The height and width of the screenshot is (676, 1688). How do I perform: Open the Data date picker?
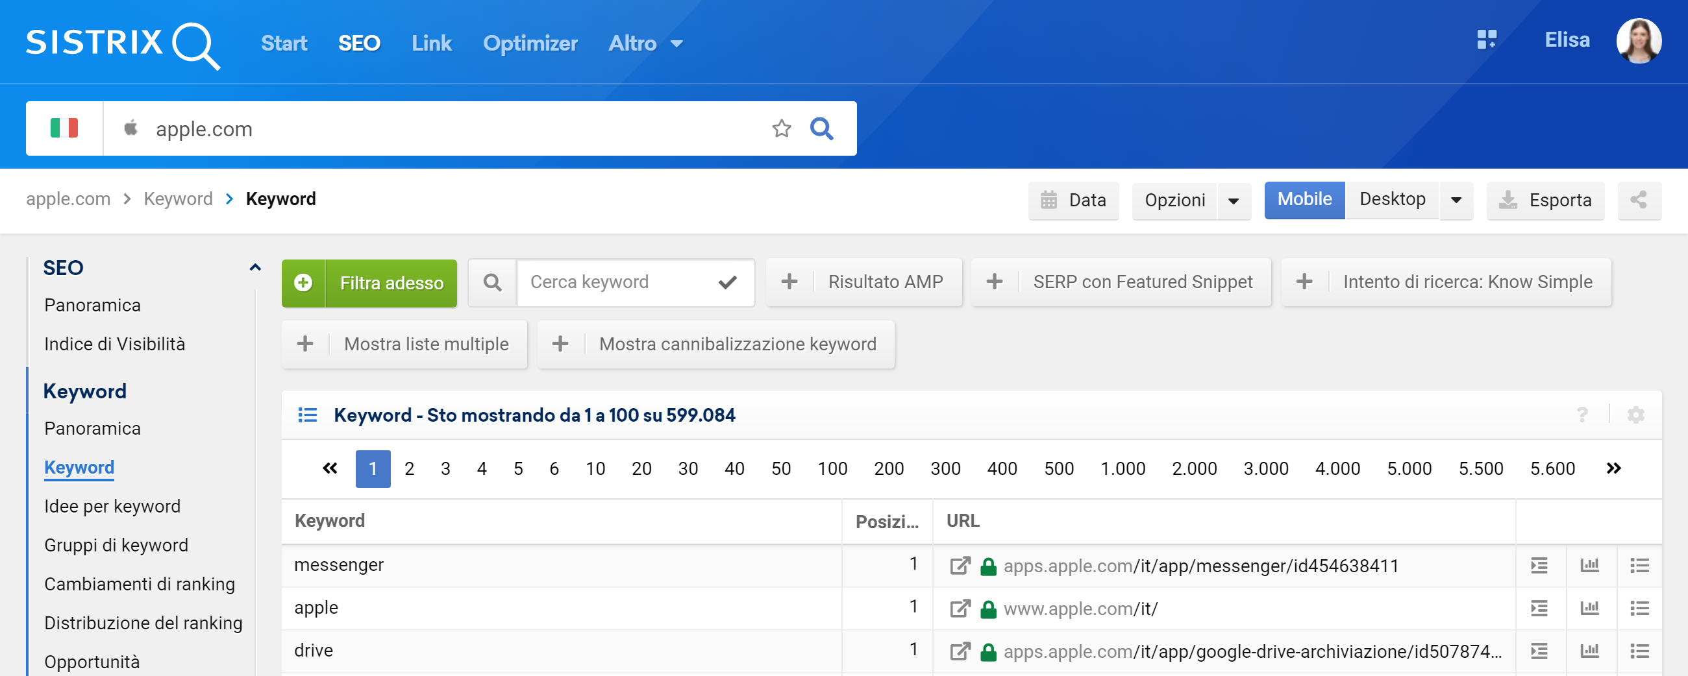(1073, 200)
